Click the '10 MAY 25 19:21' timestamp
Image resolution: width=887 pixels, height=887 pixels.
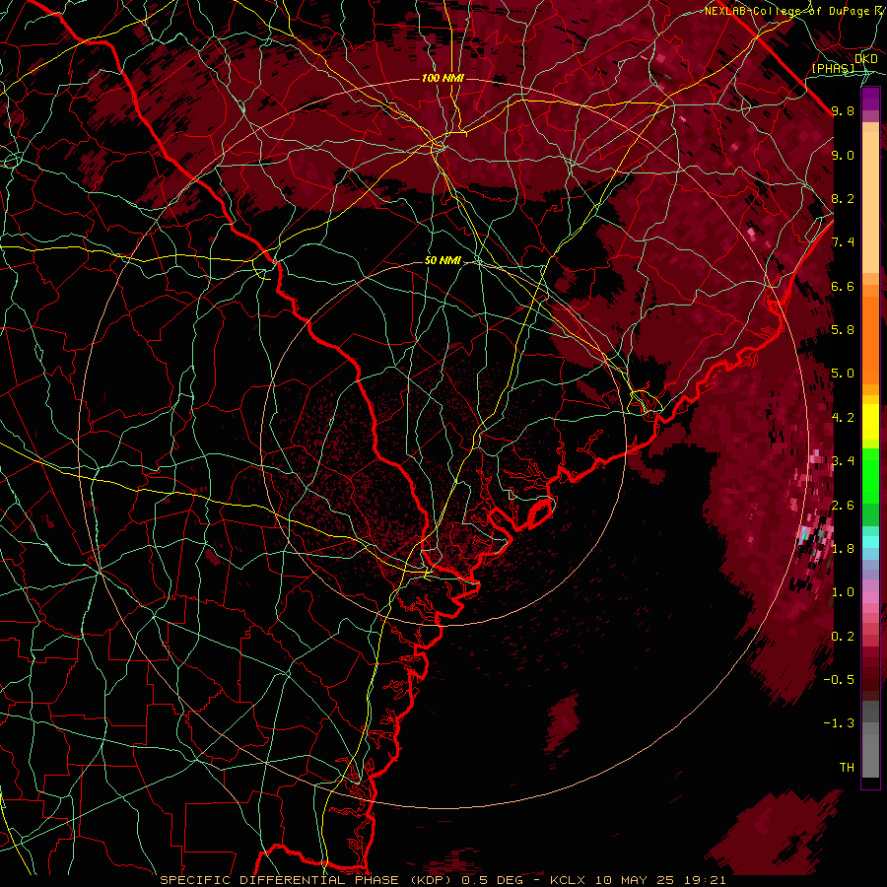pyautogui.click(x=661, y=880)
